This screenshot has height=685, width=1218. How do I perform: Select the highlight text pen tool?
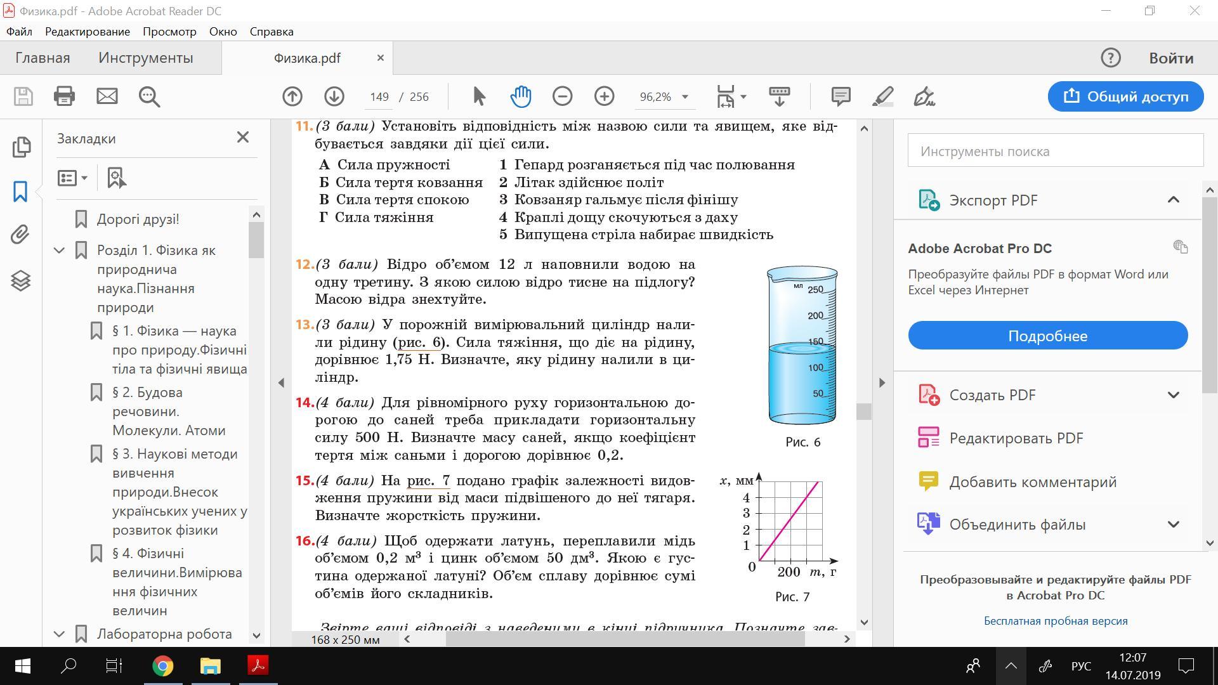pyautogui.click(x=883, y=96)
